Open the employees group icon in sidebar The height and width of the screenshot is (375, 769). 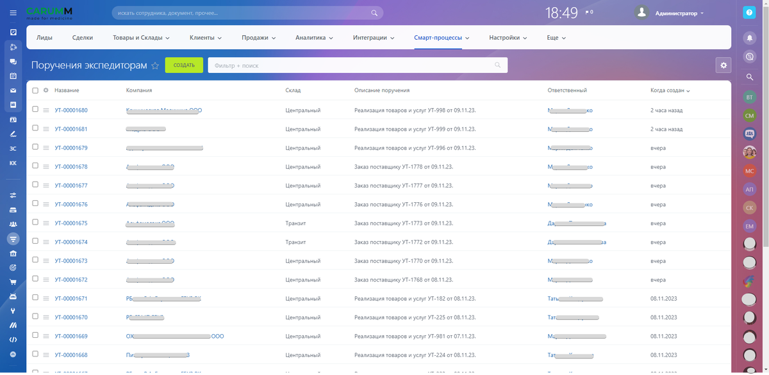(x=13, y=224)
